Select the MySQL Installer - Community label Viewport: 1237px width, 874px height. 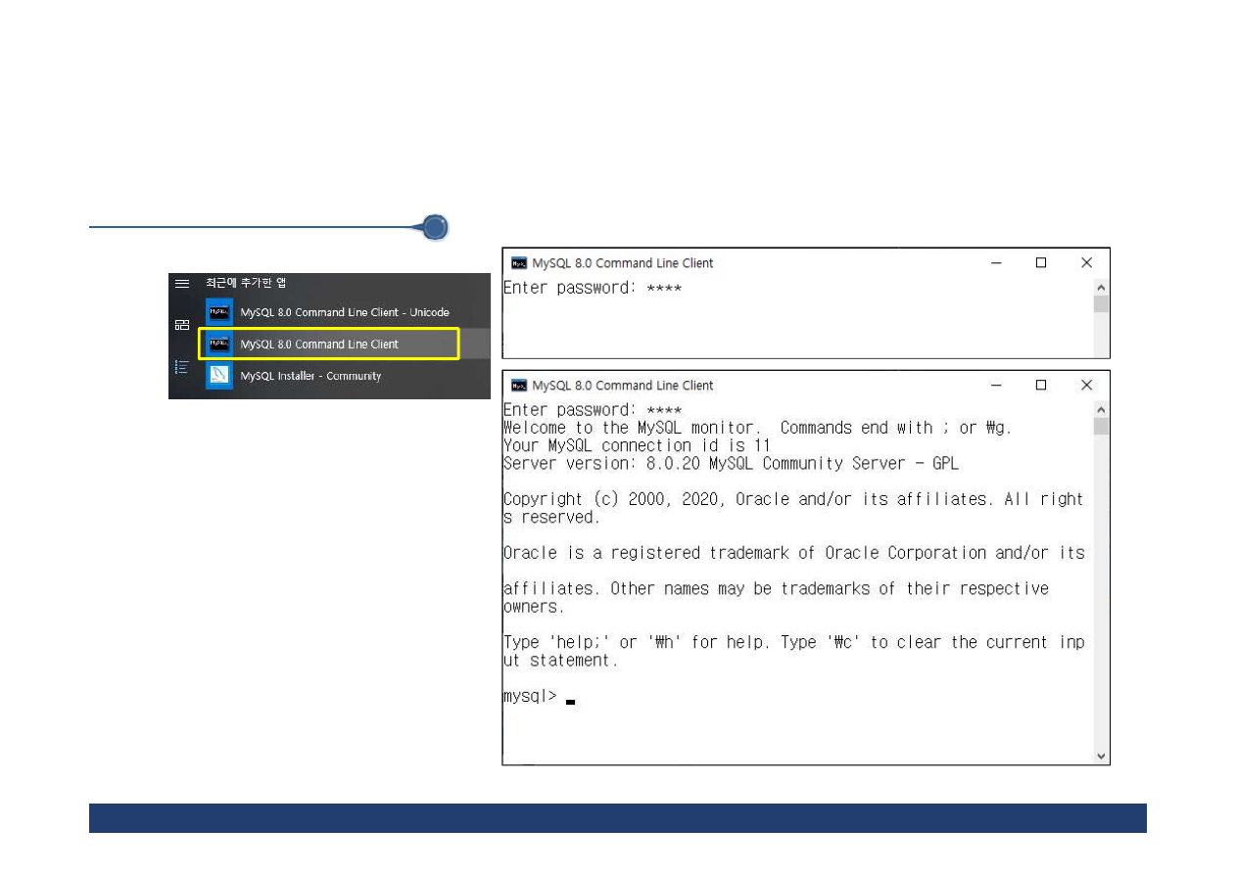point(310,376)
